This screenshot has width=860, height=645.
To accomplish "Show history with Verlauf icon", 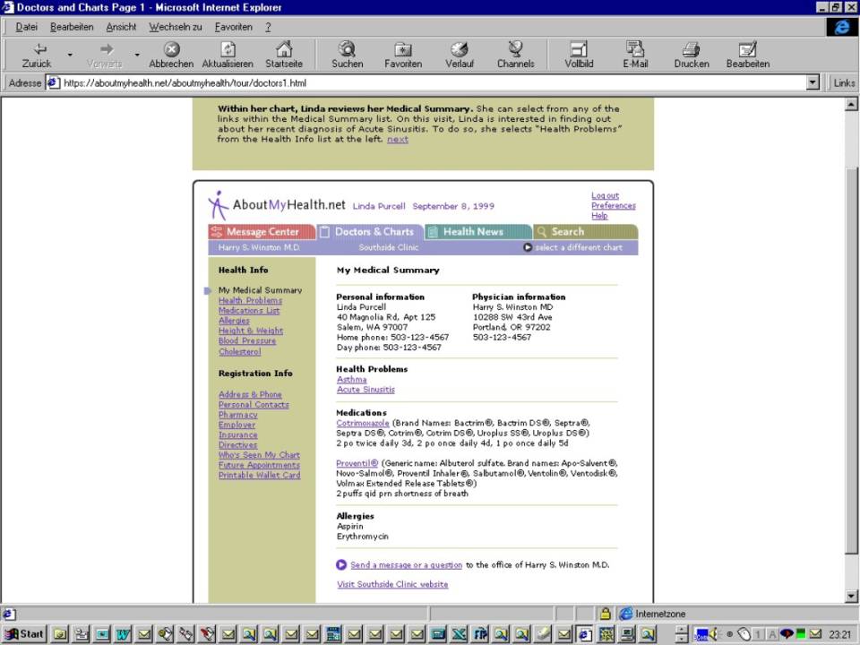I will coord(460,49).
